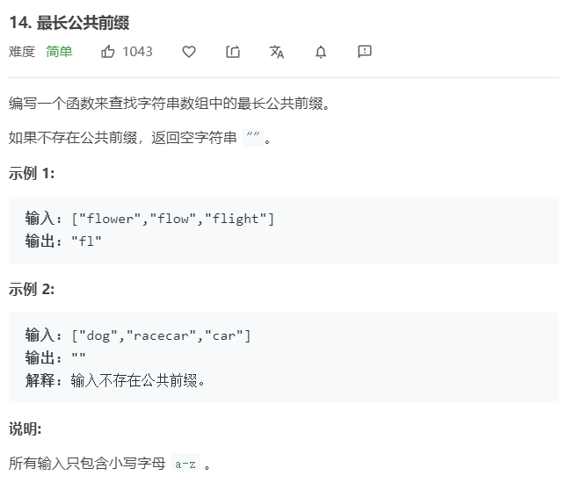Click the thumbs-up like icon
The height and width of the screenshot is (490, 574).
[108, 52]
